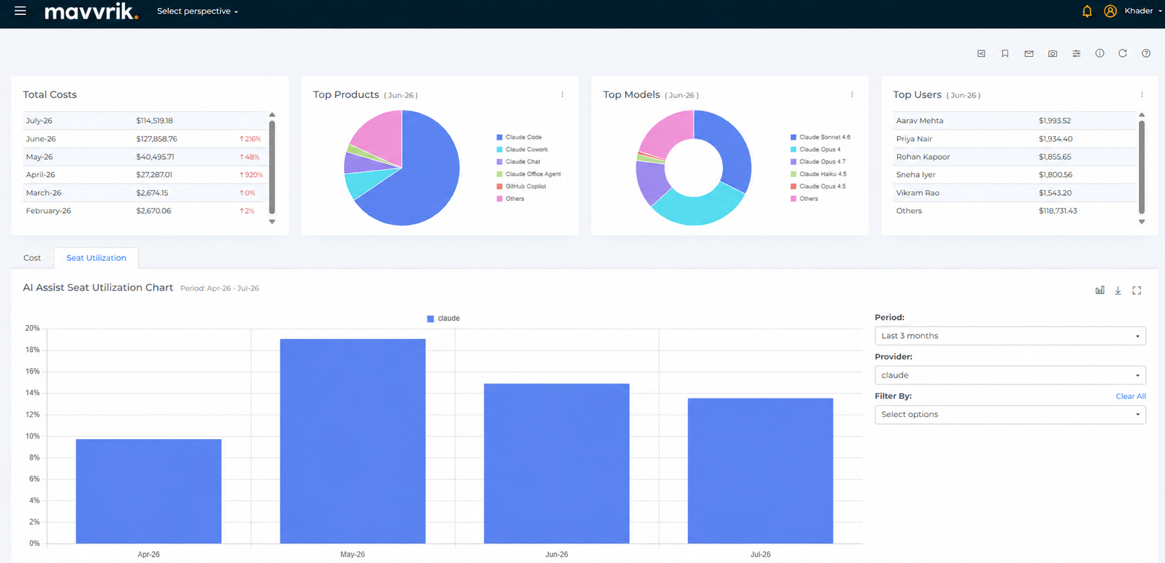Switch to the Cost tab

coord(32,258)
